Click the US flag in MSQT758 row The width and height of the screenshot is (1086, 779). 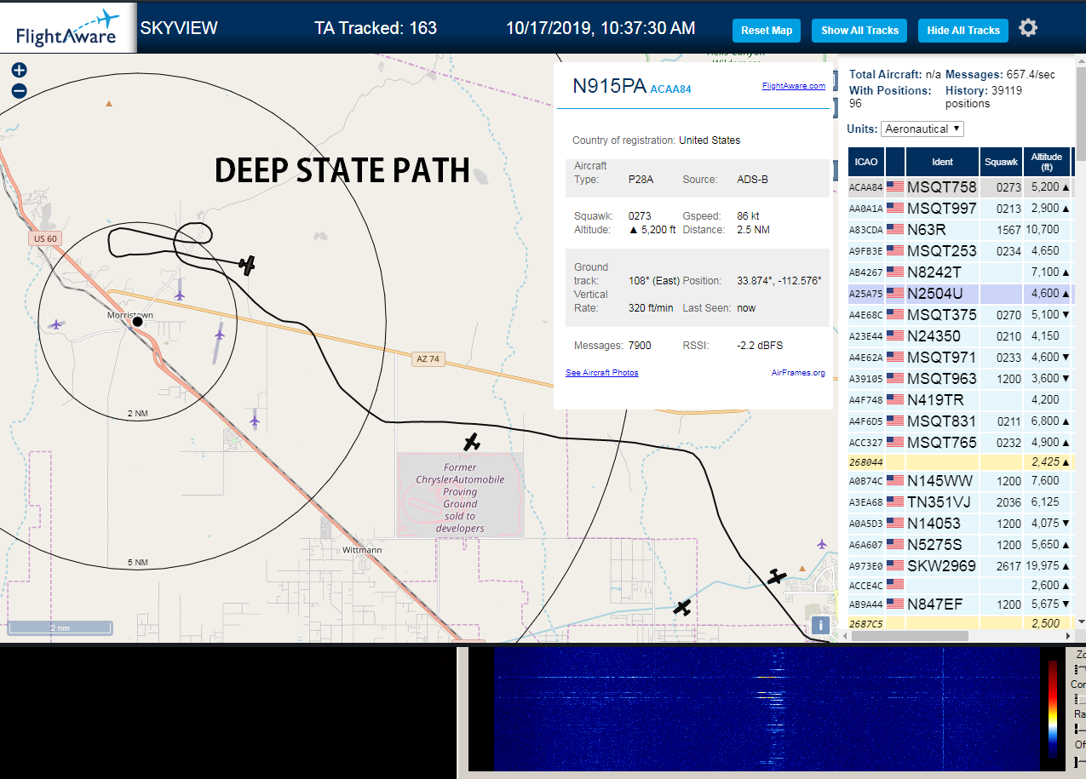pos(894,186)
